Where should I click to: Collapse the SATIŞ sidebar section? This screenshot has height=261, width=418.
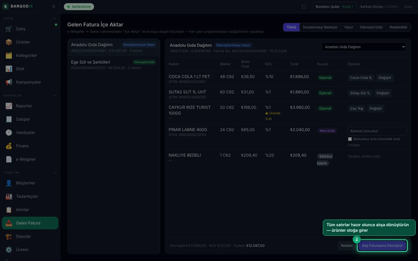pyautogui.click(x=55, y=19)
